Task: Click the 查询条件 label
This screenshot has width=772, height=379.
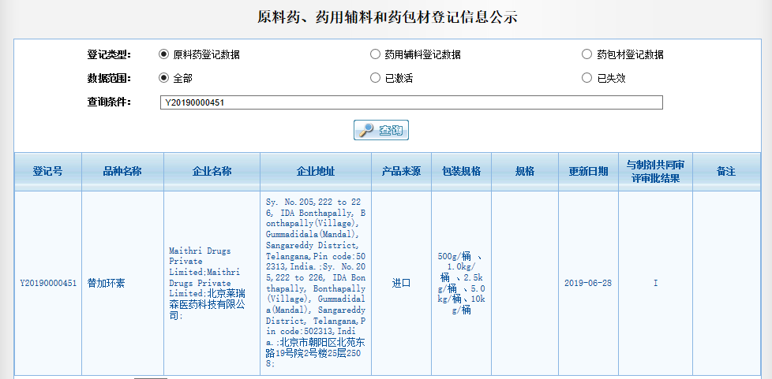Action: pyautogui.click(x=109, y=102)
